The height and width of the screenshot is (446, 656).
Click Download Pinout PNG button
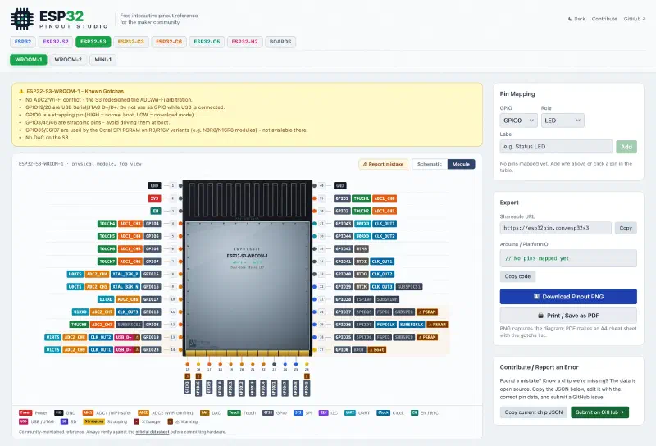click(x=568, y=296)
